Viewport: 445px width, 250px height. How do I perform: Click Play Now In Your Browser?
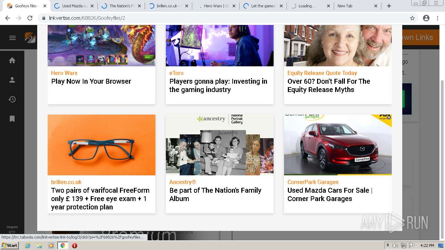91,81
